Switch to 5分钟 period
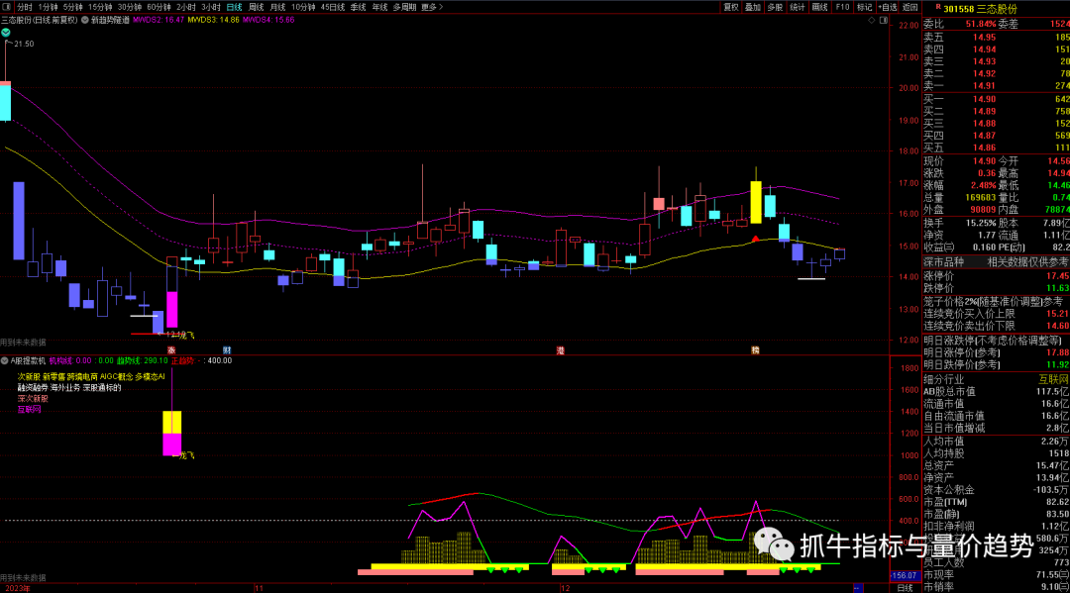The width and height of the screenshot is (1070, 593). (x=73, y=7)
